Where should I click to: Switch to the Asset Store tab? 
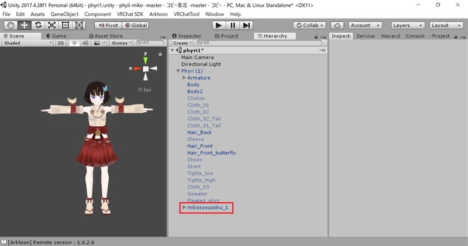(x=106, y=36)
